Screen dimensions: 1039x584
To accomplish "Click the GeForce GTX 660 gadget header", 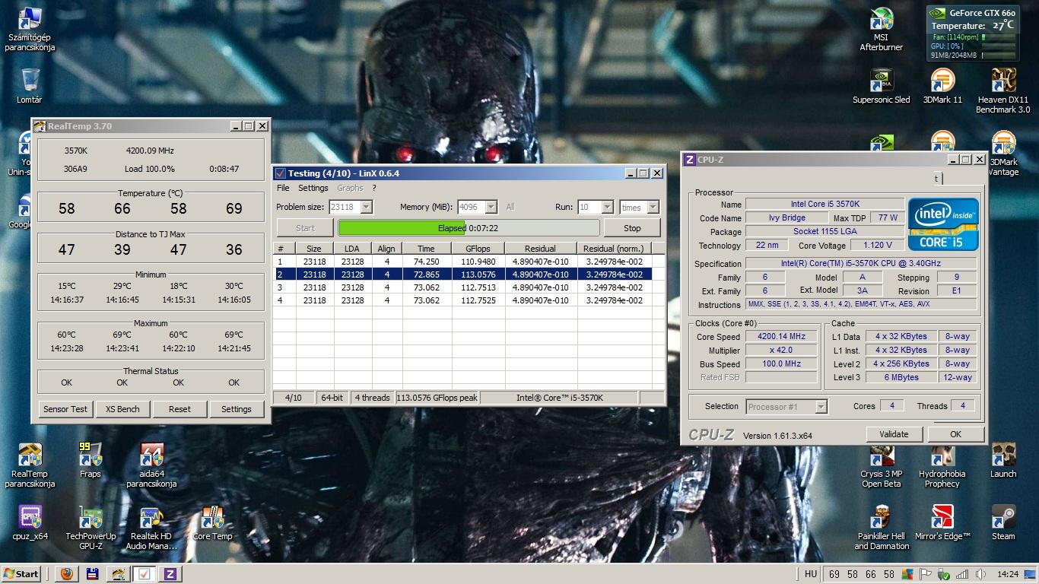I will (972, 13).
